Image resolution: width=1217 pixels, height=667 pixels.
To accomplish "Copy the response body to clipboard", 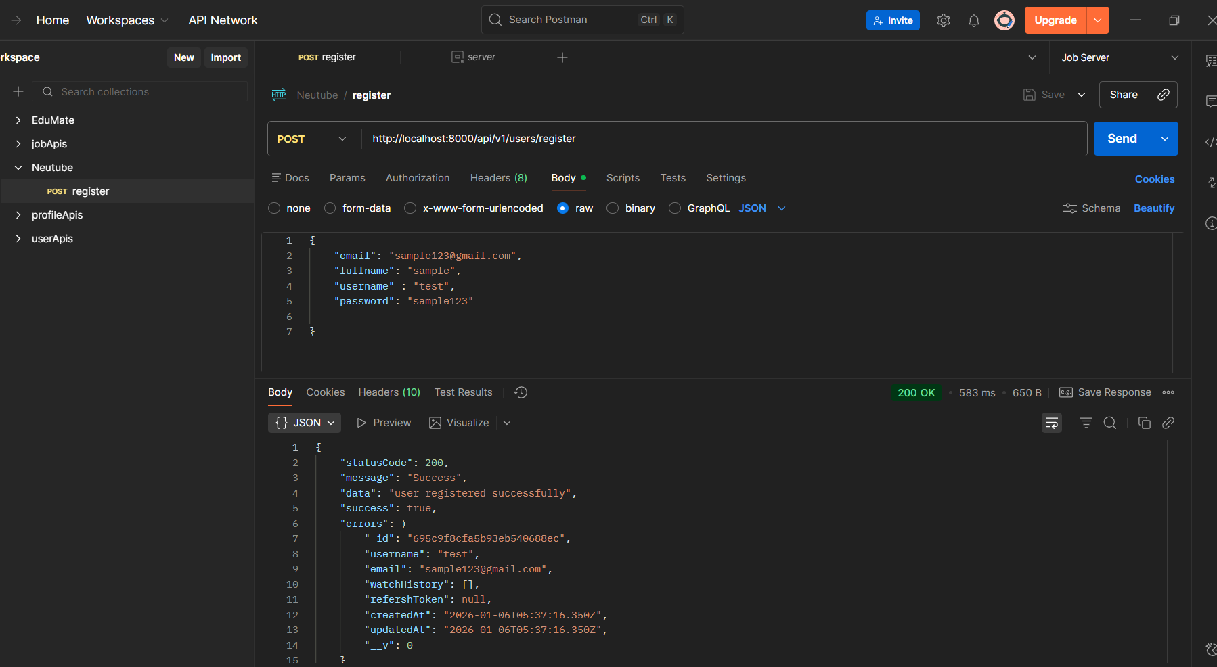I will 1144,423.
